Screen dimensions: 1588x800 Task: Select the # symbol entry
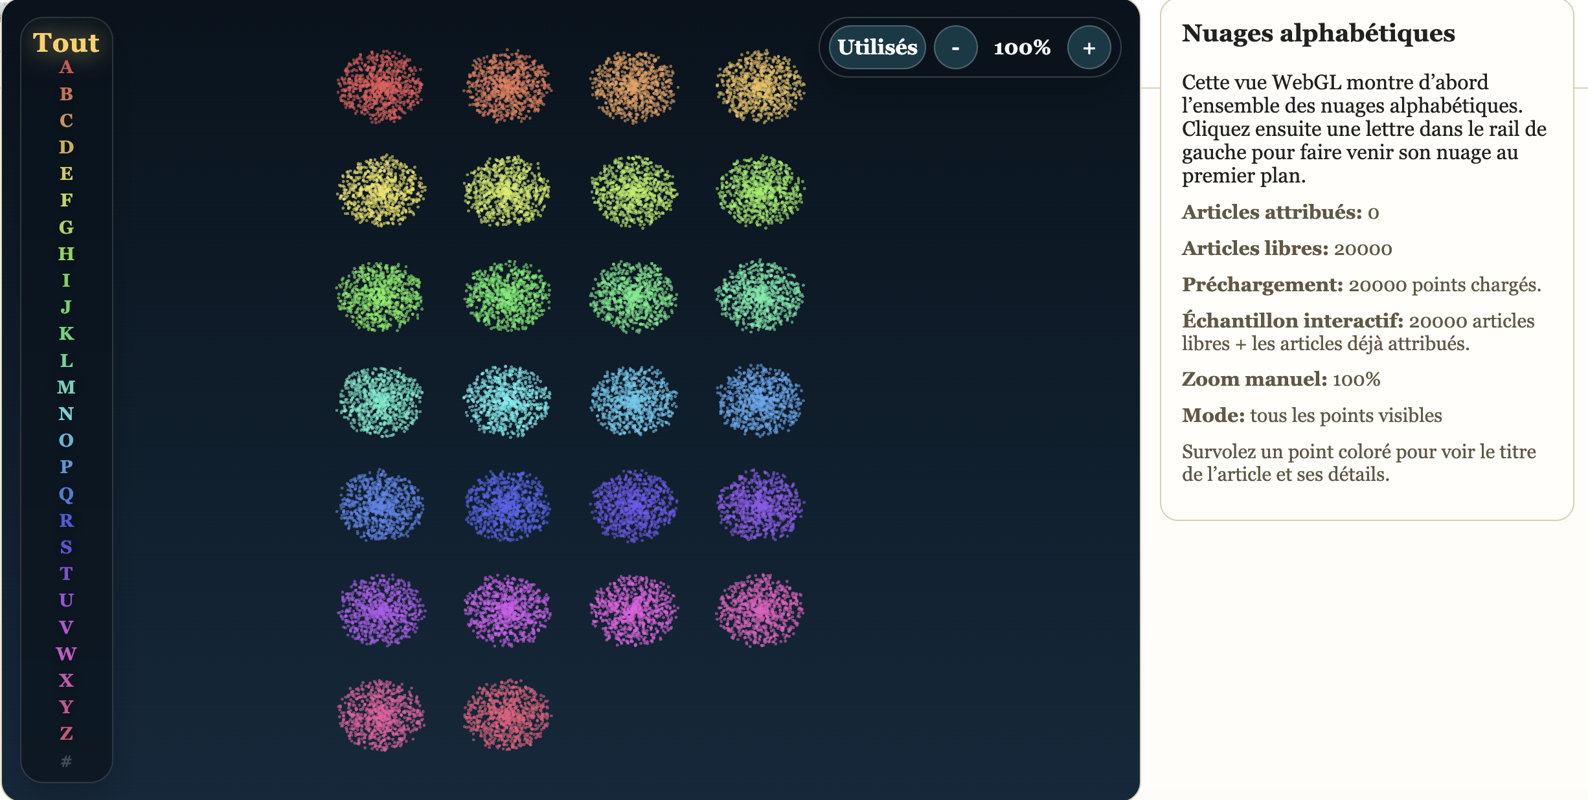(66, 761)
